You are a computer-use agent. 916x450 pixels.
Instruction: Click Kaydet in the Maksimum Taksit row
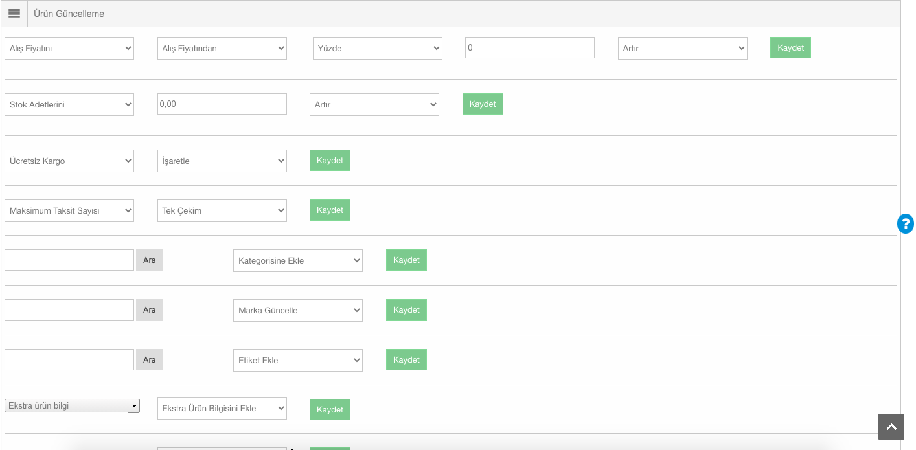(x=330, y=210)
